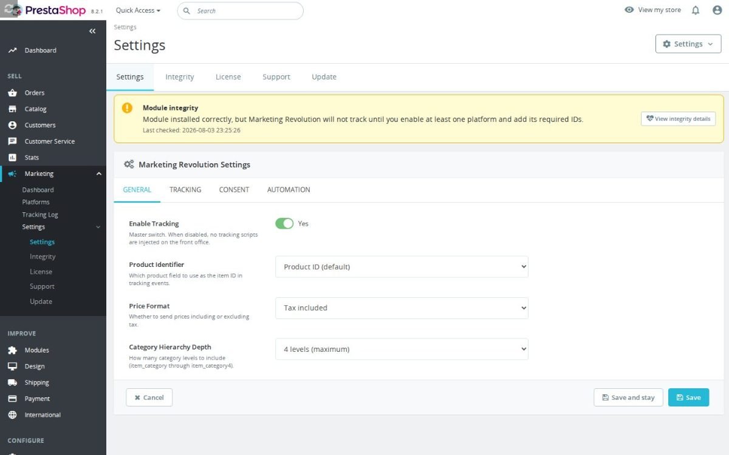Click the gears icon beside Marketing Revolution Settings

click(129, 164)
